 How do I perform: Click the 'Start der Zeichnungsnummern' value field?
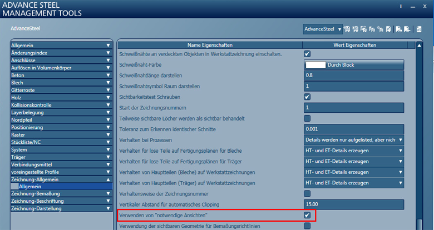pyautogui.click(x=354, y=108)
